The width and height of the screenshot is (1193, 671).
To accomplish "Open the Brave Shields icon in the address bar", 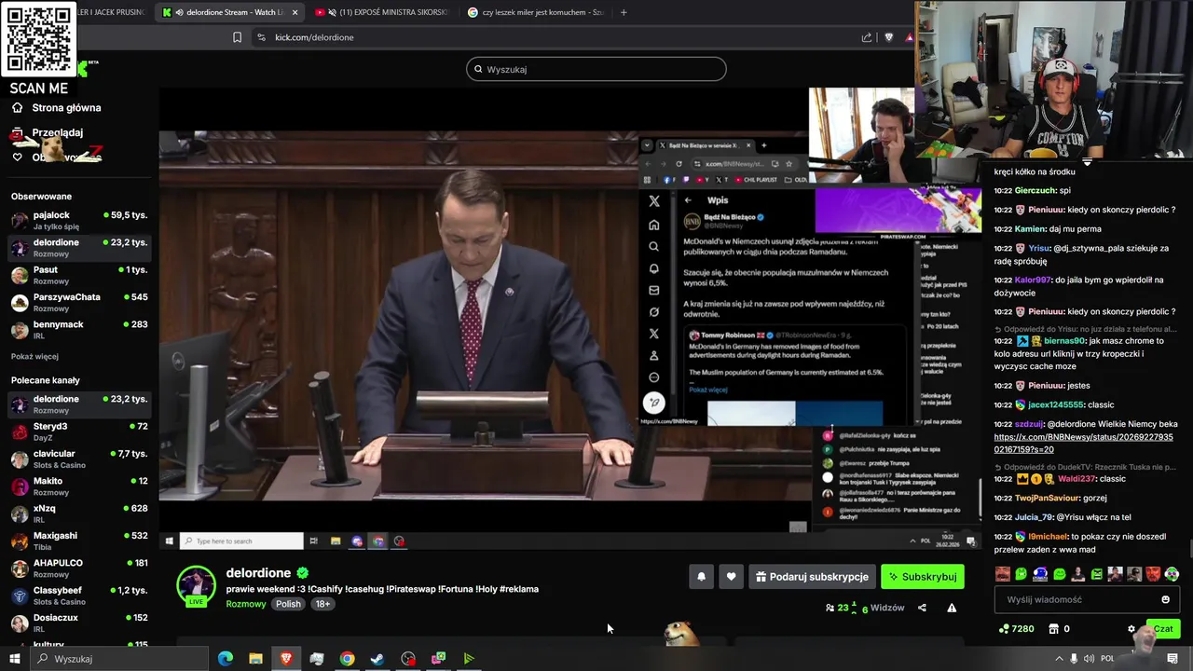I will tap(888, 37).
